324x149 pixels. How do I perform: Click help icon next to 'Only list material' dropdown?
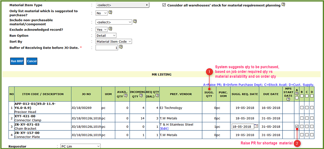tap(110, 12)
